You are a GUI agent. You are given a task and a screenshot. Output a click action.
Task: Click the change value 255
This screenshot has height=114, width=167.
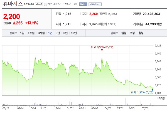tap(19, 23)
